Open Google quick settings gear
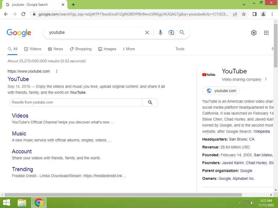 click(x=254, y=33)
